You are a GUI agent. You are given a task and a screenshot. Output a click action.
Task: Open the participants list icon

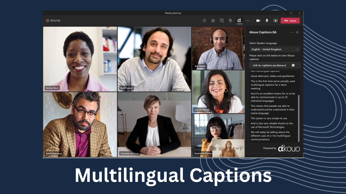204,21
